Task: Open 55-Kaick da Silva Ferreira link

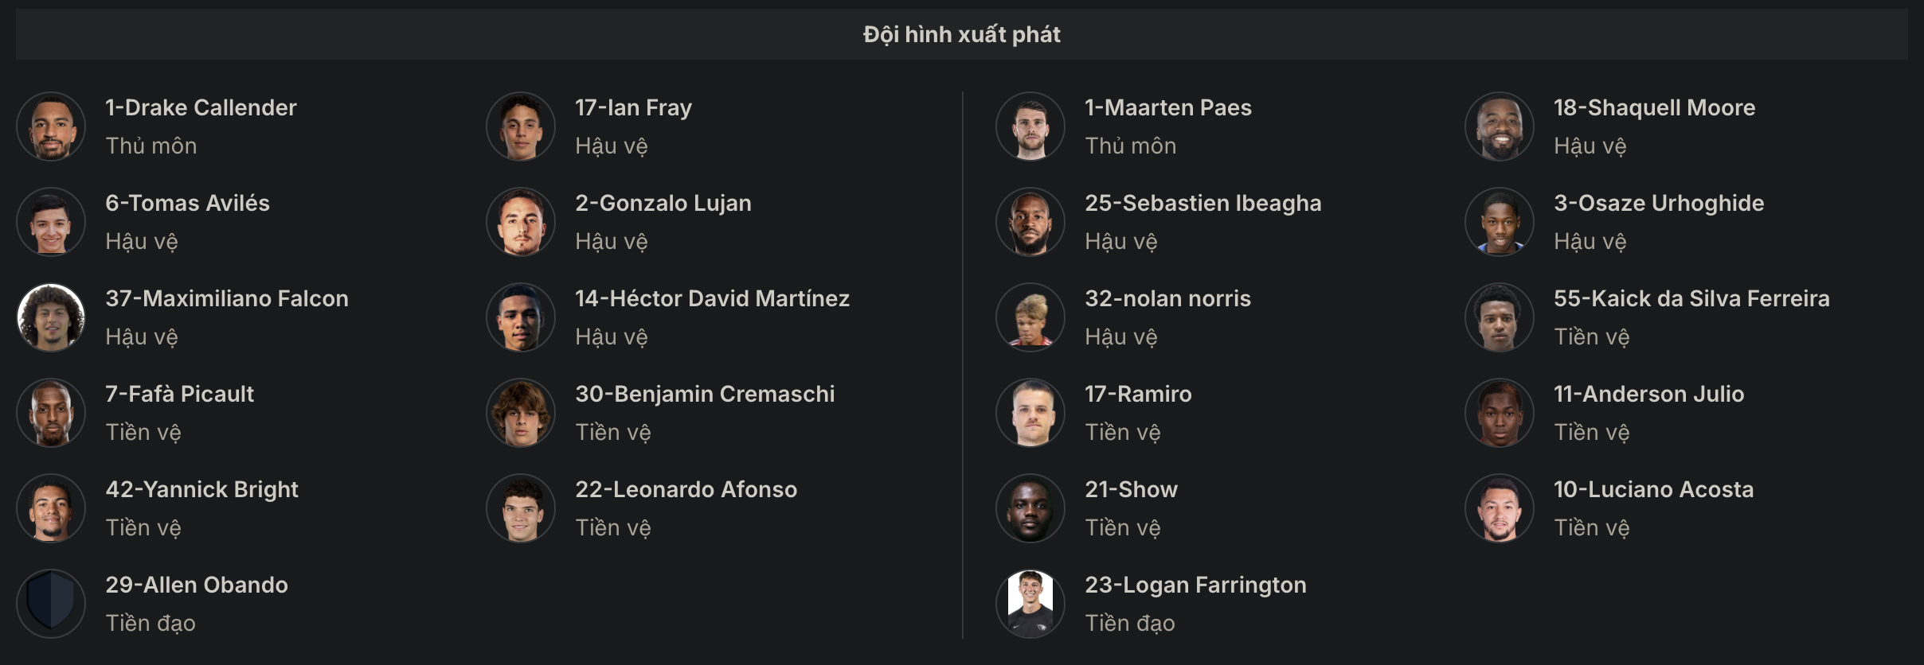Action: pyautogui.click(x=1691, y=298)
